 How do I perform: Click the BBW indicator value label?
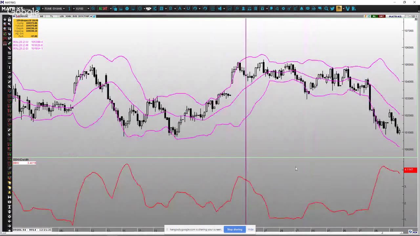coord(25,163)
